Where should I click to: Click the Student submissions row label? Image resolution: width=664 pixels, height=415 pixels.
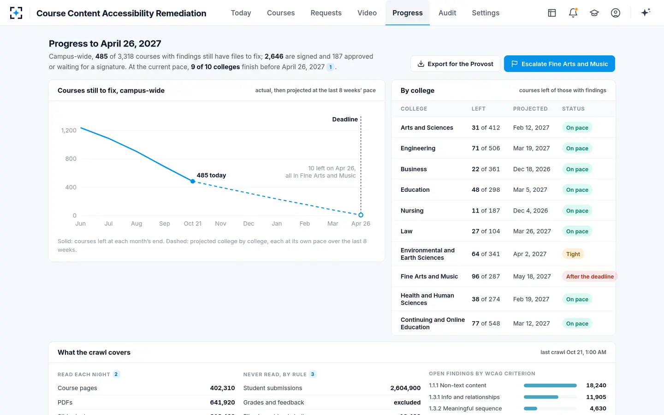pyautogui.click(x=273, y=388)
